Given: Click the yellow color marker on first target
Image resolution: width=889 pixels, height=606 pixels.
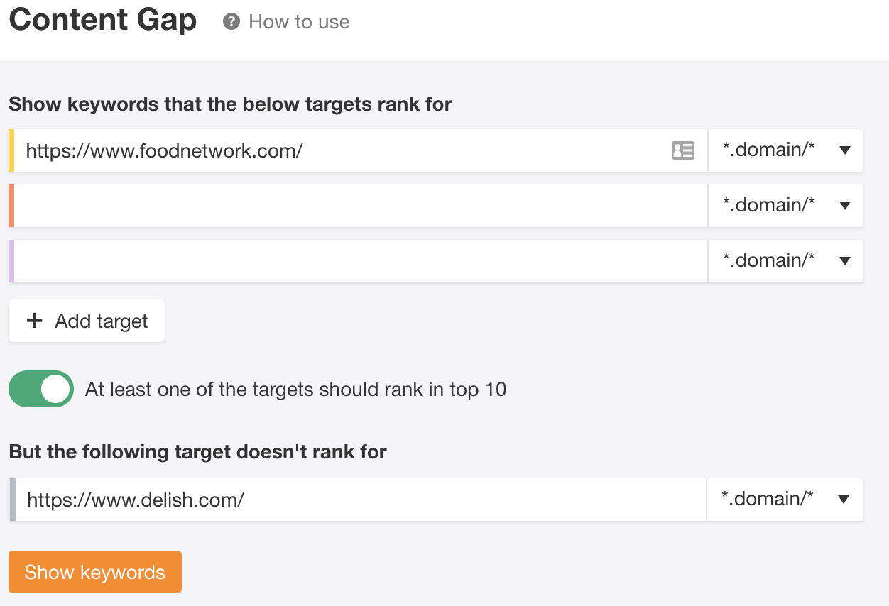Looking at the screenshot, I should point(11,150).
